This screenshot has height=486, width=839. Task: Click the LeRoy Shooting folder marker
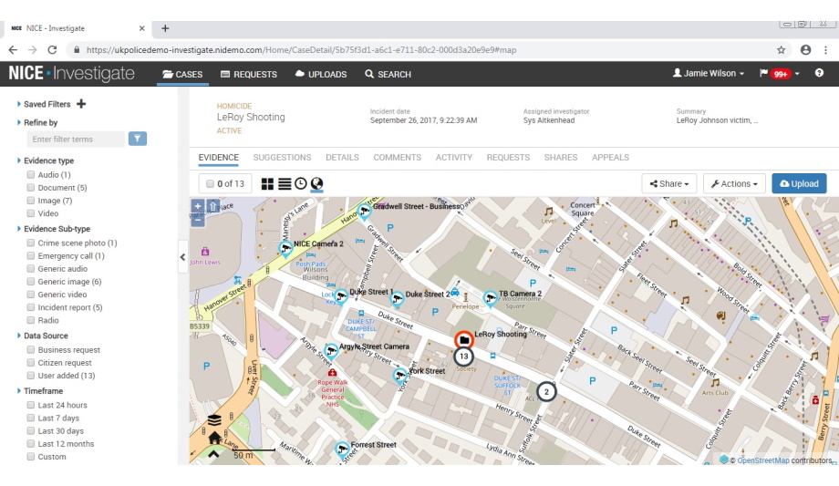click(464, 340)
